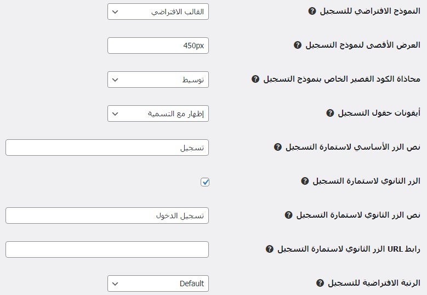Uncheck the الزر الثانوي لاستمارة التسجيل checkbox
Screen dimensions: 427x295
(205, 181)
